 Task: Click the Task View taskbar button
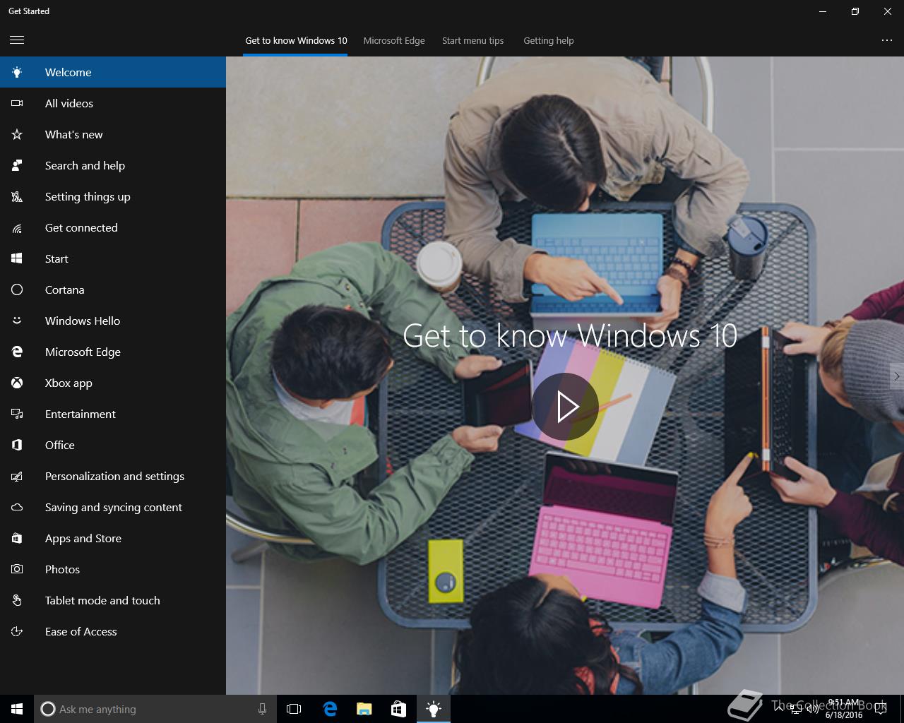tap(294, 709)
